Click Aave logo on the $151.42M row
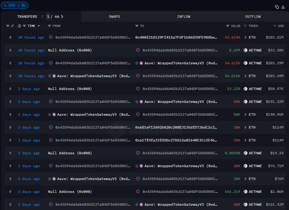The width and height of the screenshot is (289, 210). 141,204
